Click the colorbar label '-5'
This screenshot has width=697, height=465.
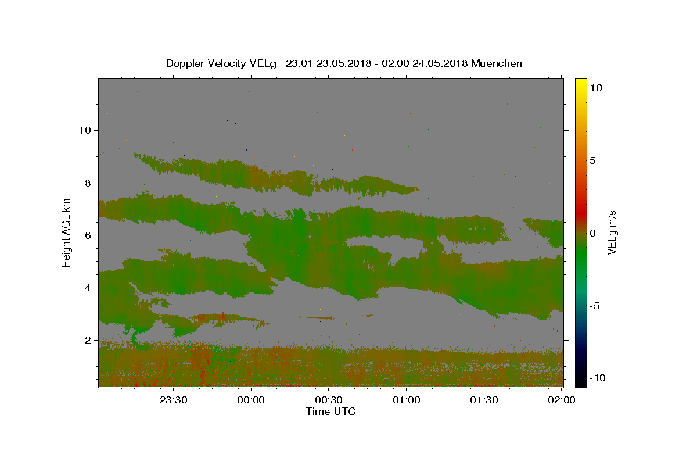[x=595, y=306]
